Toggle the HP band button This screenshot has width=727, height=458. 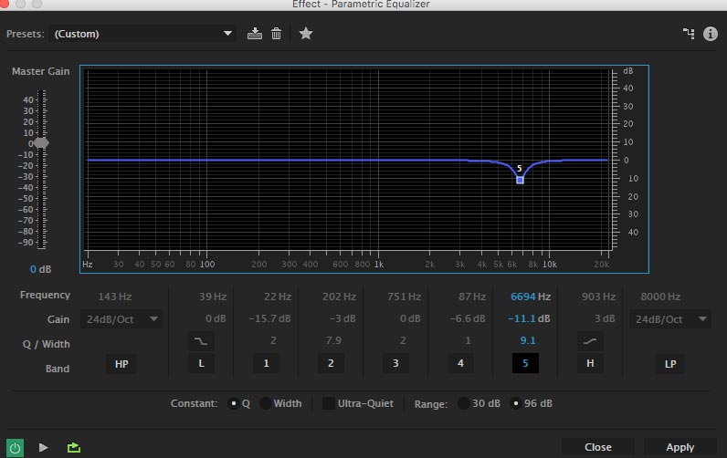[x=121, y=364]
